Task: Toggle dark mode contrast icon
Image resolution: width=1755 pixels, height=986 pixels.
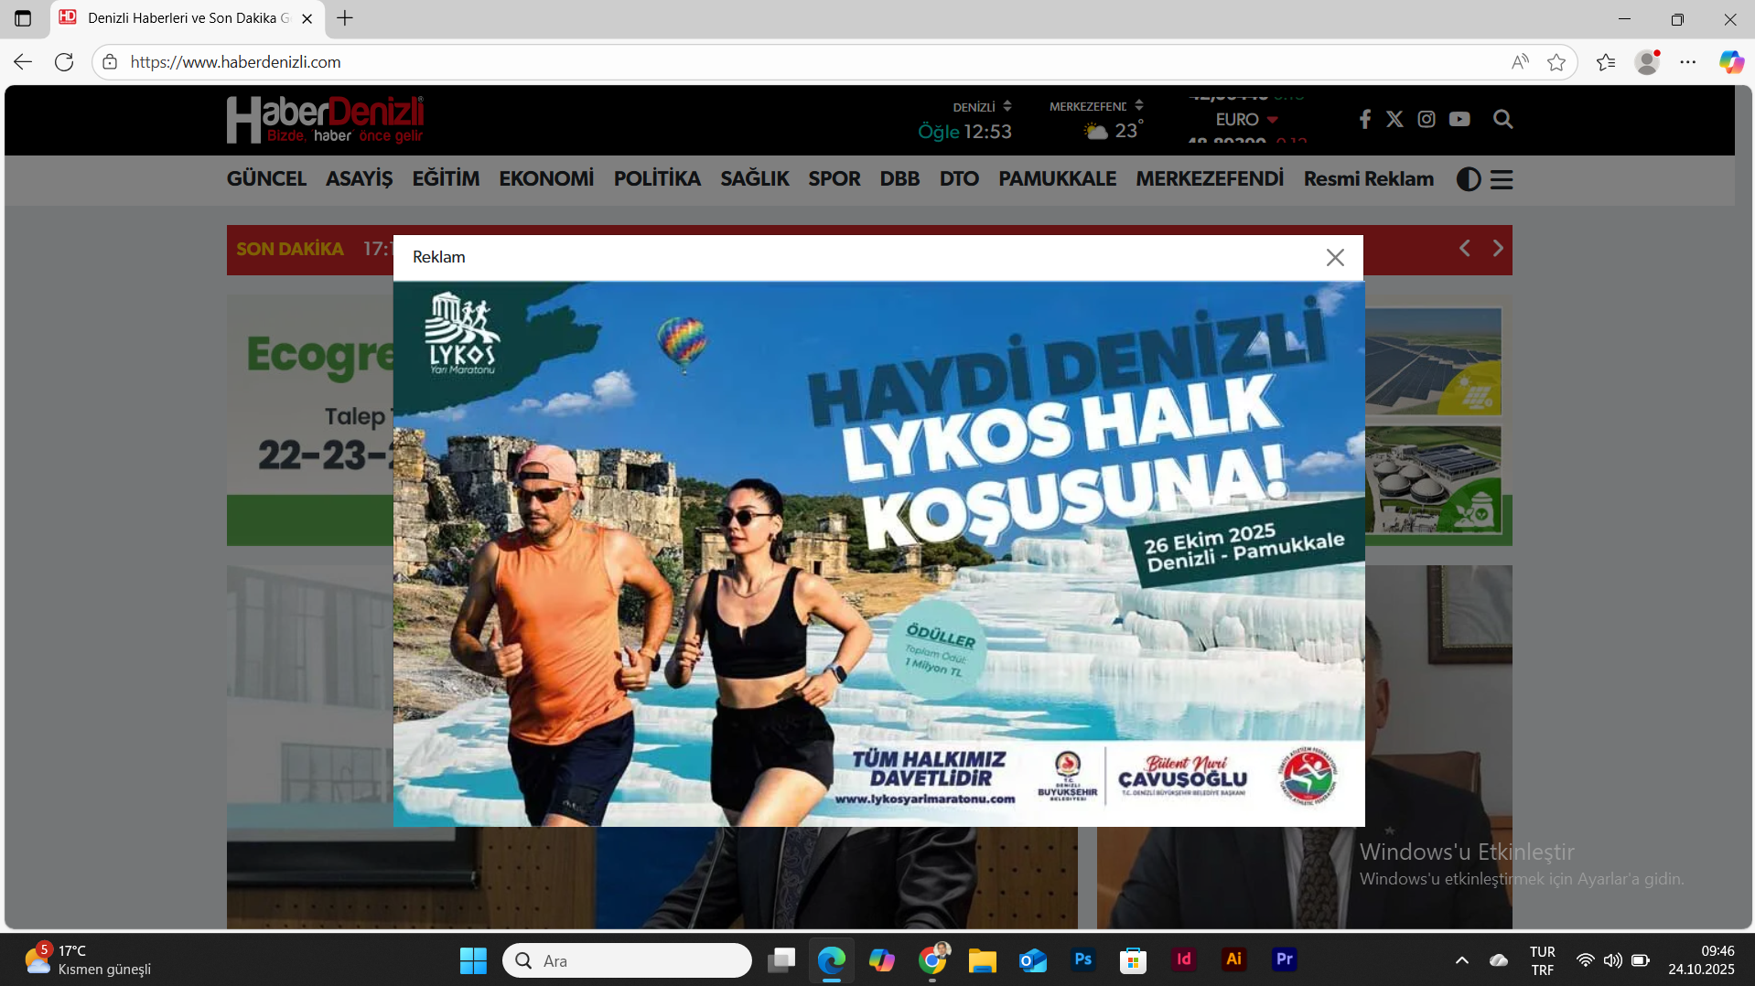Action: click(x=1468, y=179)
